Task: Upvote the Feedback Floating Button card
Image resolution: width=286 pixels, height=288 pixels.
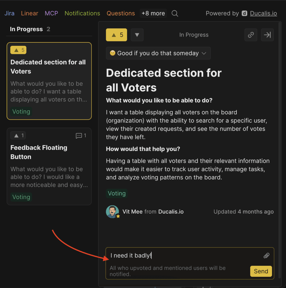Action: tap(18, 136)
